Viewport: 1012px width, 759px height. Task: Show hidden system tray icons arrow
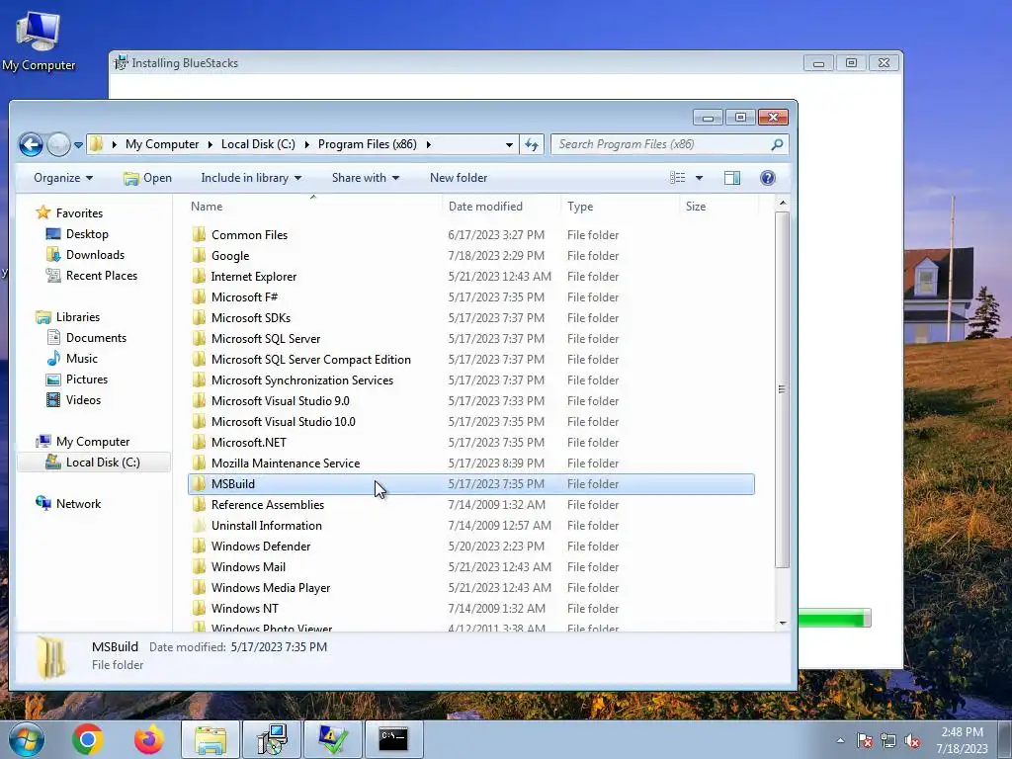[x=840, y=740]
